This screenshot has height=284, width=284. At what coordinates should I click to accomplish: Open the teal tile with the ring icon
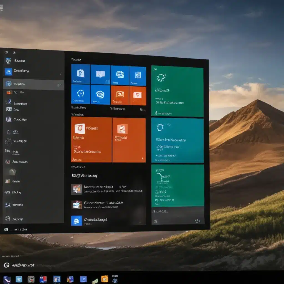pyautogui.click(x=177, y=140)
